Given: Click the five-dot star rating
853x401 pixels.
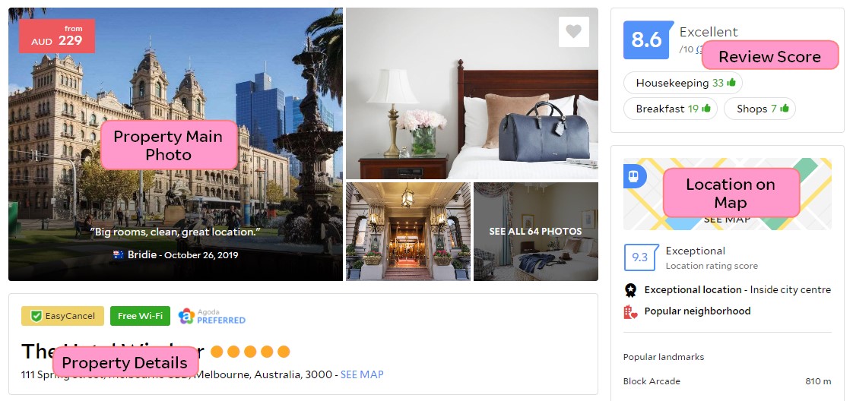Looking at the screenshot, I should pos(250,352).
